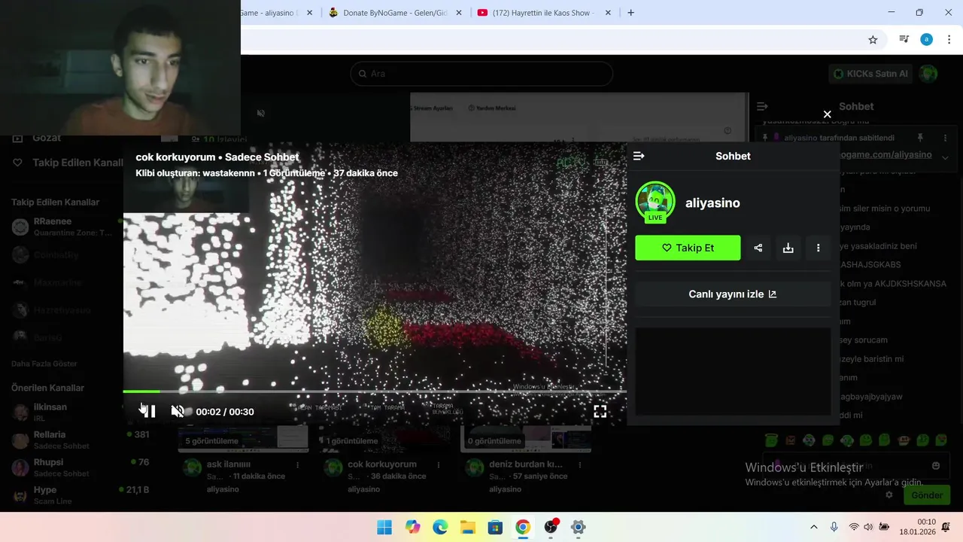Open aliyasino avatar in clip panel
Screen dimensions: 963x542
coord(655,202)
